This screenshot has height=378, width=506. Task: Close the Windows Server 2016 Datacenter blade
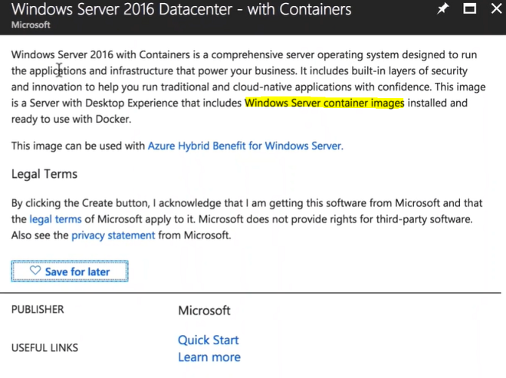point(497,8)
